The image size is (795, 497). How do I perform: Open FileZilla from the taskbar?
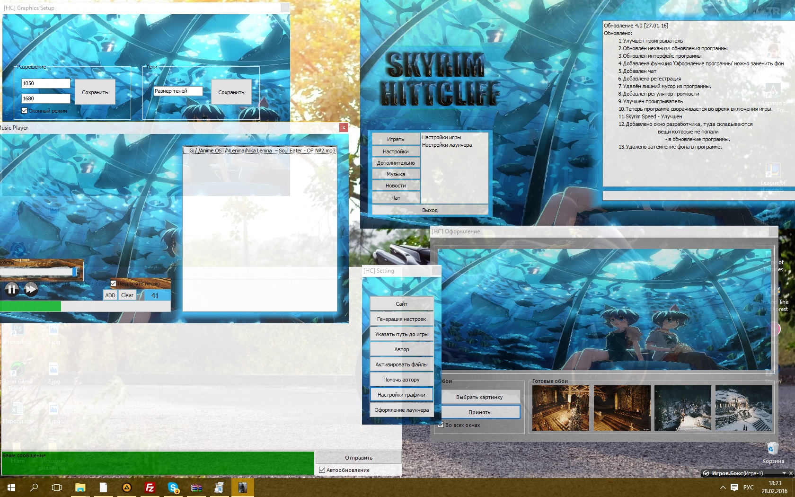(150, 488)
